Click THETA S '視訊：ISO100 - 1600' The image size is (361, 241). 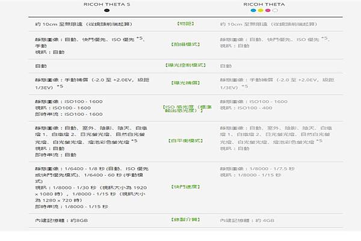click(x=63, y=108)
